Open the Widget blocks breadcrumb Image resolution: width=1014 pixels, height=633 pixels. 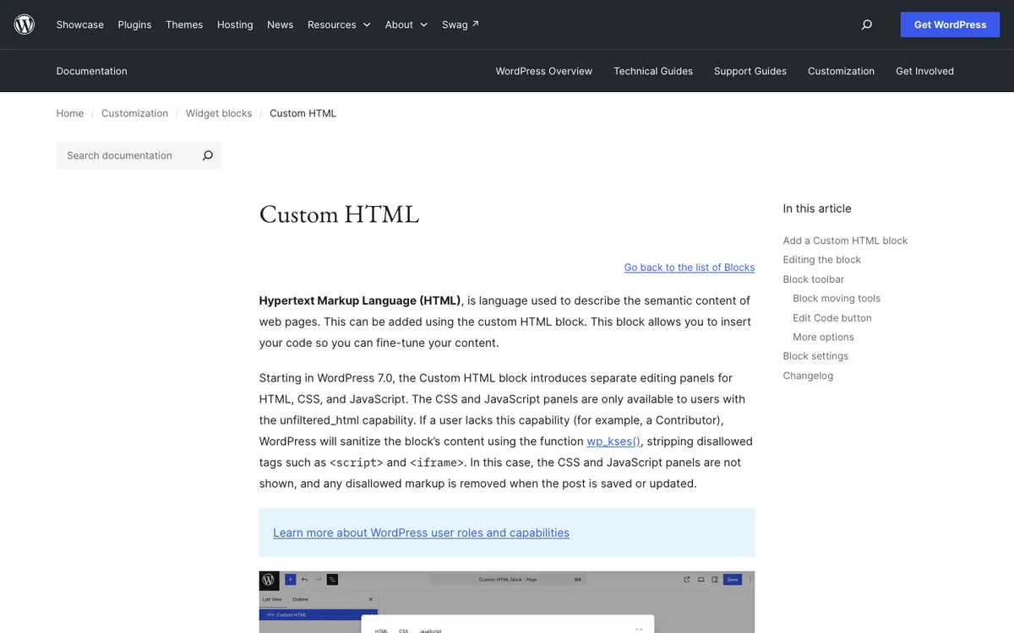pos(219,113)
